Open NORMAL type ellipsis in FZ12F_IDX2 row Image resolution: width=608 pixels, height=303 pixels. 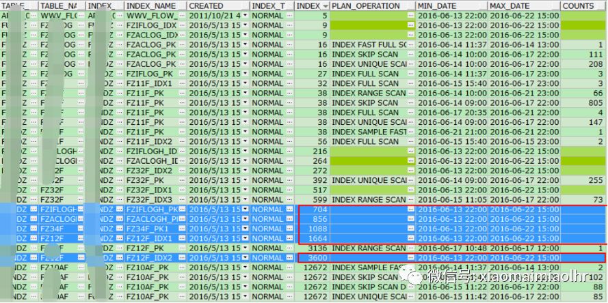pyautogui.click(x=290, y=258)
